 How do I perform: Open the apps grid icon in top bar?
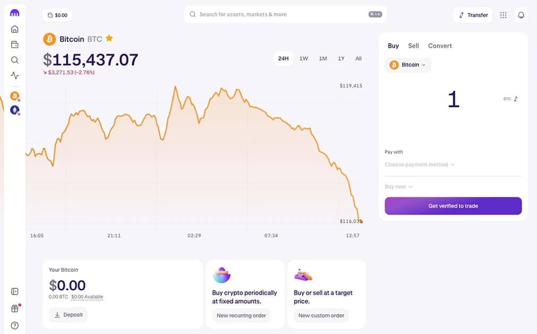click(x=503, y=15)
